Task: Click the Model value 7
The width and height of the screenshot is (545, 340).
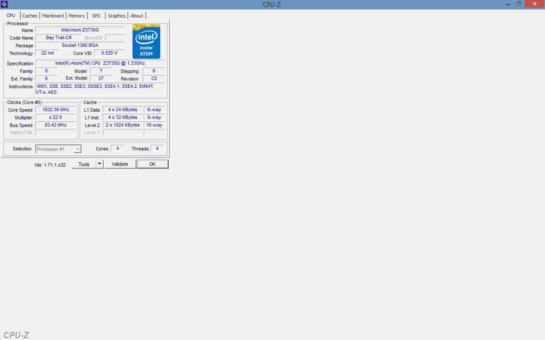Action: click(101, 71)
